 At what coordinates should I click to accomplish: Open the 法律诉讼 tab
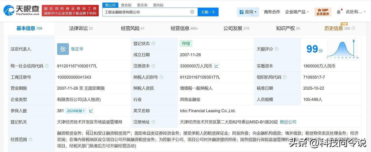coord(81,28)
